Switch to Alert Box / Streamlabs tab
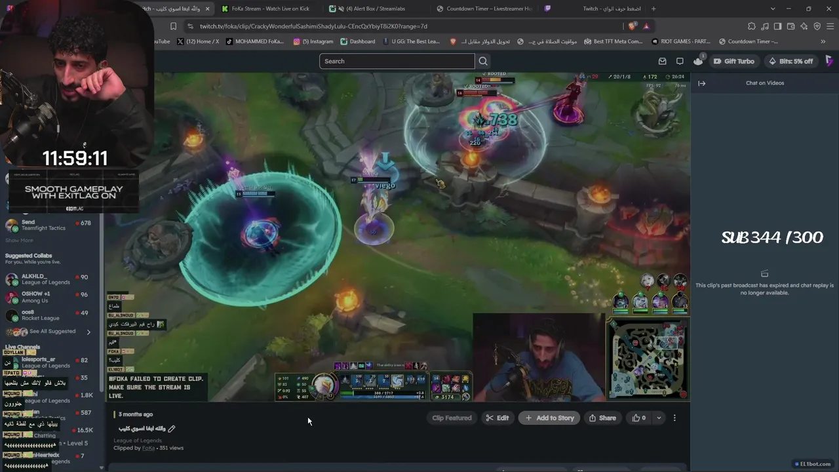The width and height of the screenshot is (839, 472). (376, 9)
